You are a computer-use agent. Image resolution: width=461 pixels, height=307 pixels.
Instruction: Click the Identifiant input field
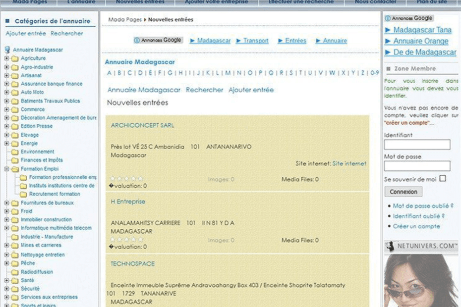[x=417, y=145]
